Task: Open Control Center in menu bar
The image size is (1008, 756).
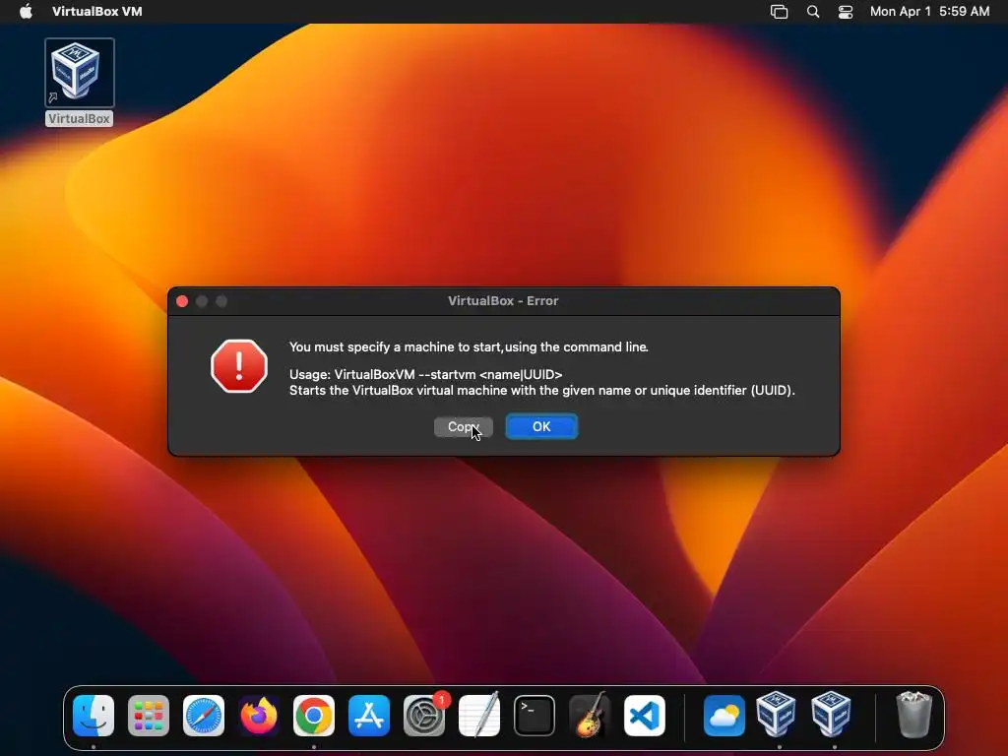Action: 846,12
